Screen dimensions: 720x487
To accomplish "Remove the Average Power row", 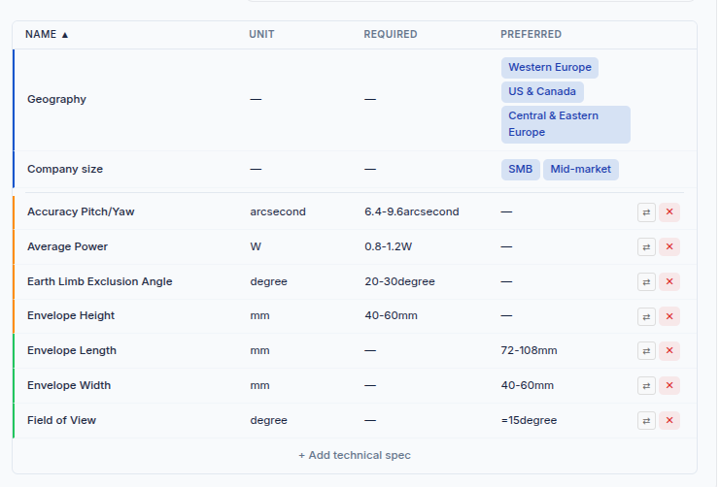I will 669,247.
